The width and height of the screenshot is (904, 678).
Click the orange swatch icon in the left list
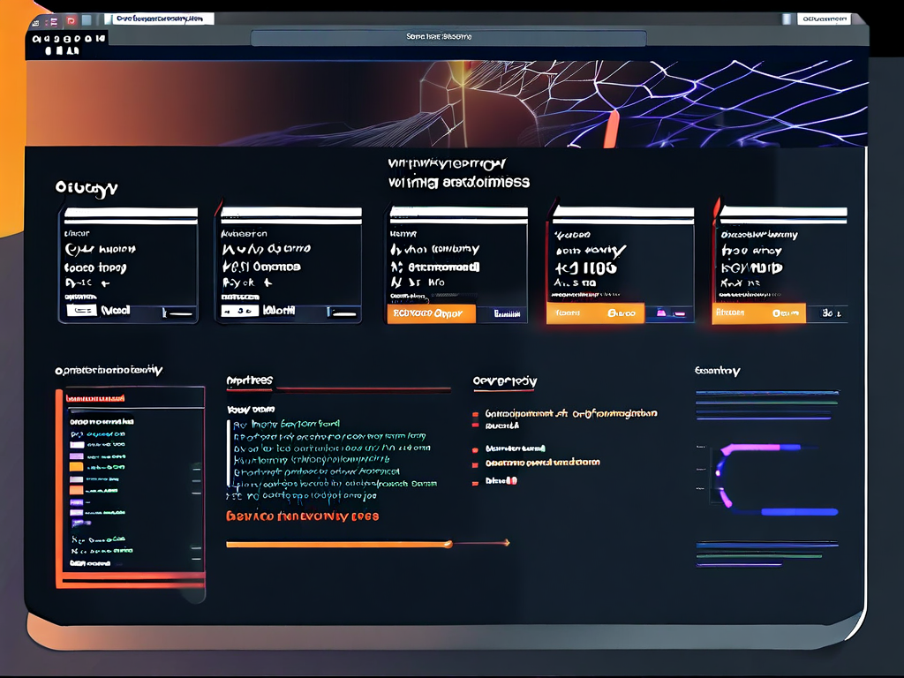coord(76,465)
